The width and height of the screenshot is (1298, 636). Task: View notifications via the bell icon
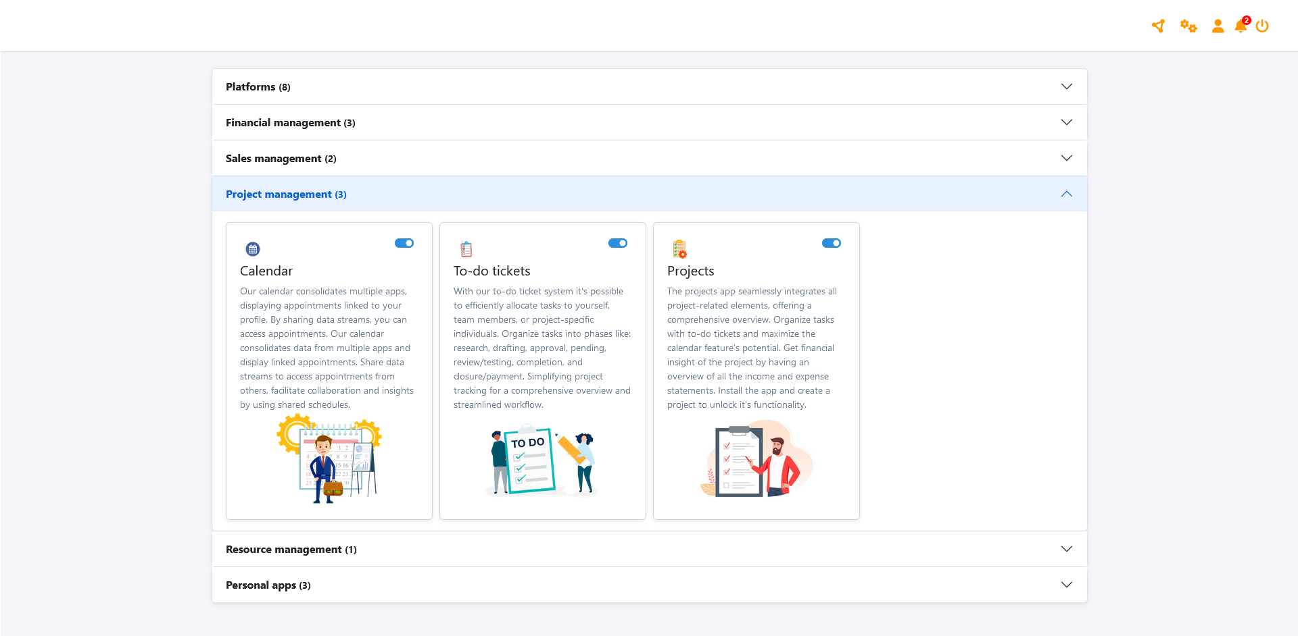[1241, 26]
